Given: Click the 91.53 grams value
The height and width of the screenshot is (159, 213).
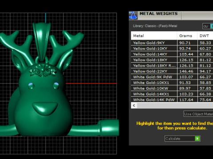Looking at the screenshot, I should [x=185, y=83].
